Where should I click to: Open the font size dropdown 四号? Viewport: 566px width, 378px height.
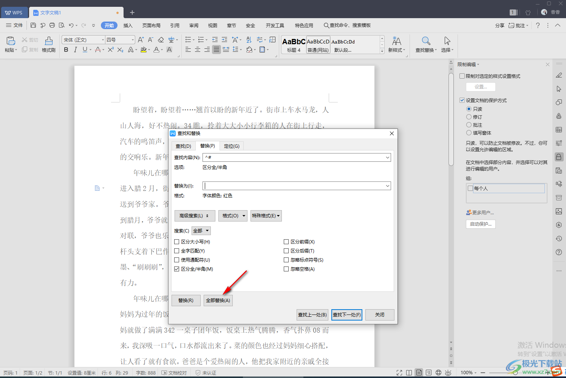133,40
